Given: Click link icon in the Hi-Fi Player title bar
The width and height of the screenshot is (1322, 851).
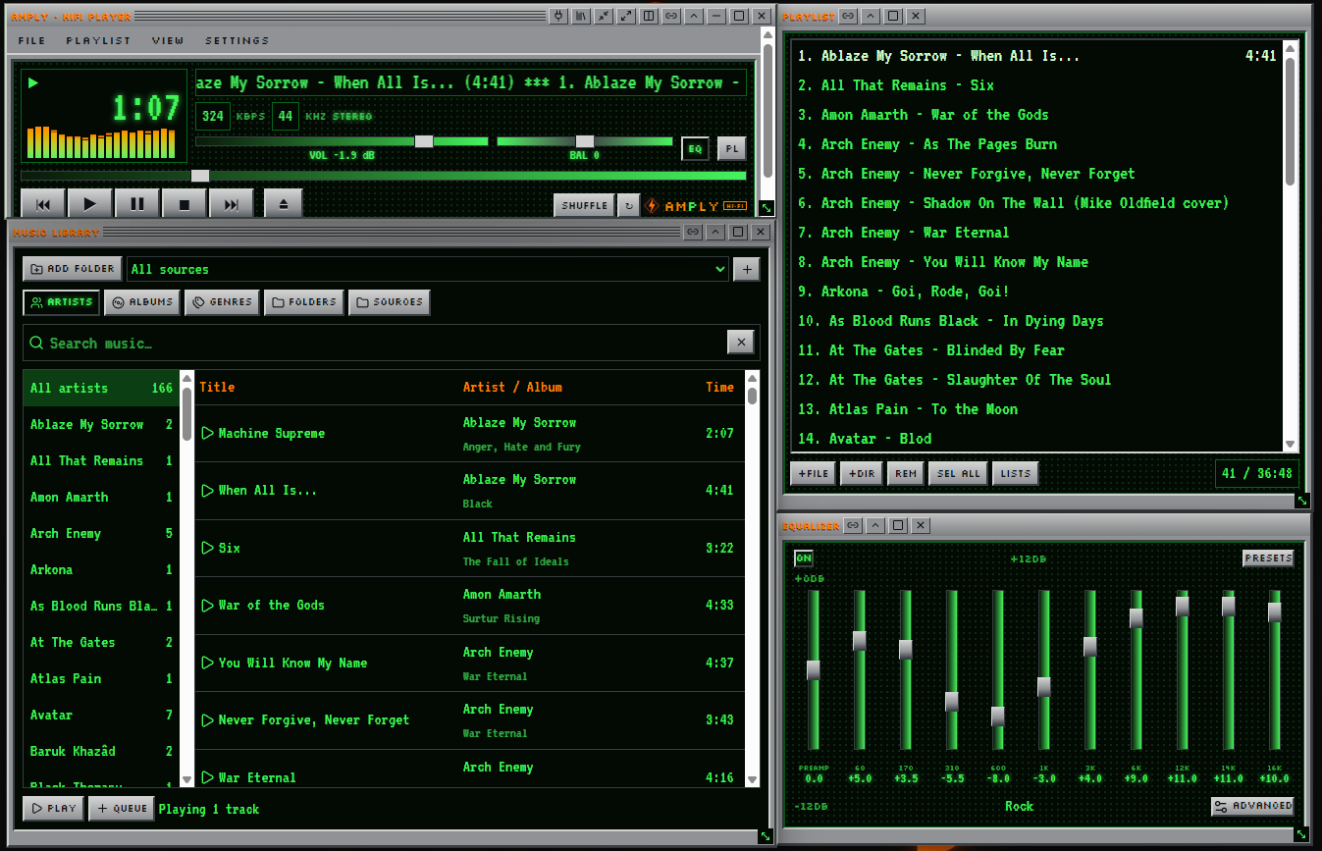Looking at the screenshot, I should 671,16.
